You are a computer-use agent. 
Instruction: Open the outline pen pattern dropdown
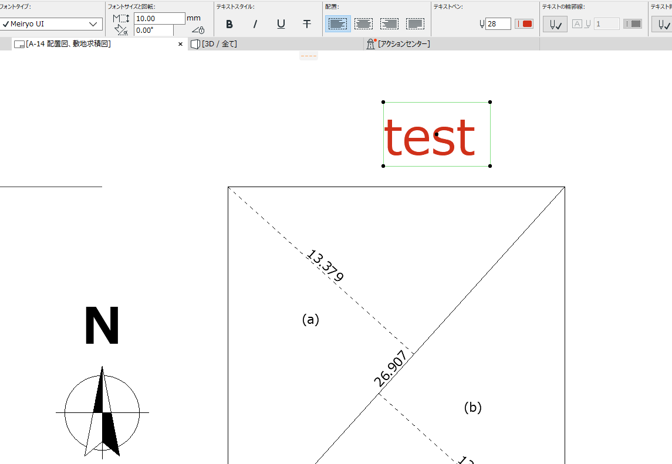633,24
